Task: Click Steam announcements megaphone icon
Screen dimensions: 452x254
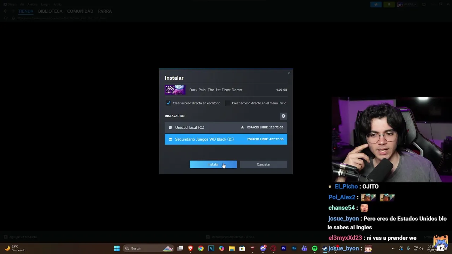Action: pos(376,5)
